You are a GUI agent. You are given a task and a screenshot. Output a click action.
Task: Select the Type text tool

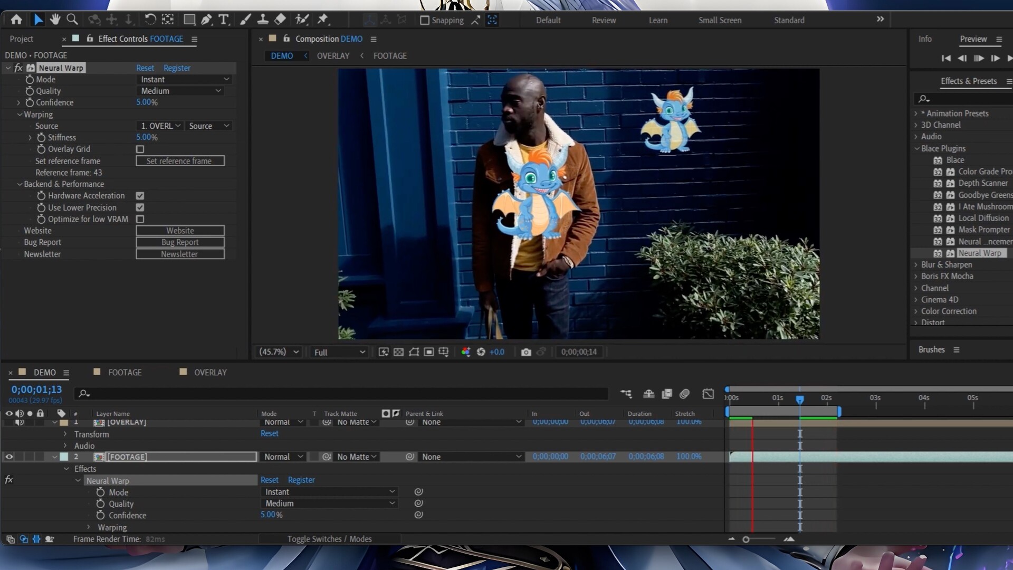[224, 20]
